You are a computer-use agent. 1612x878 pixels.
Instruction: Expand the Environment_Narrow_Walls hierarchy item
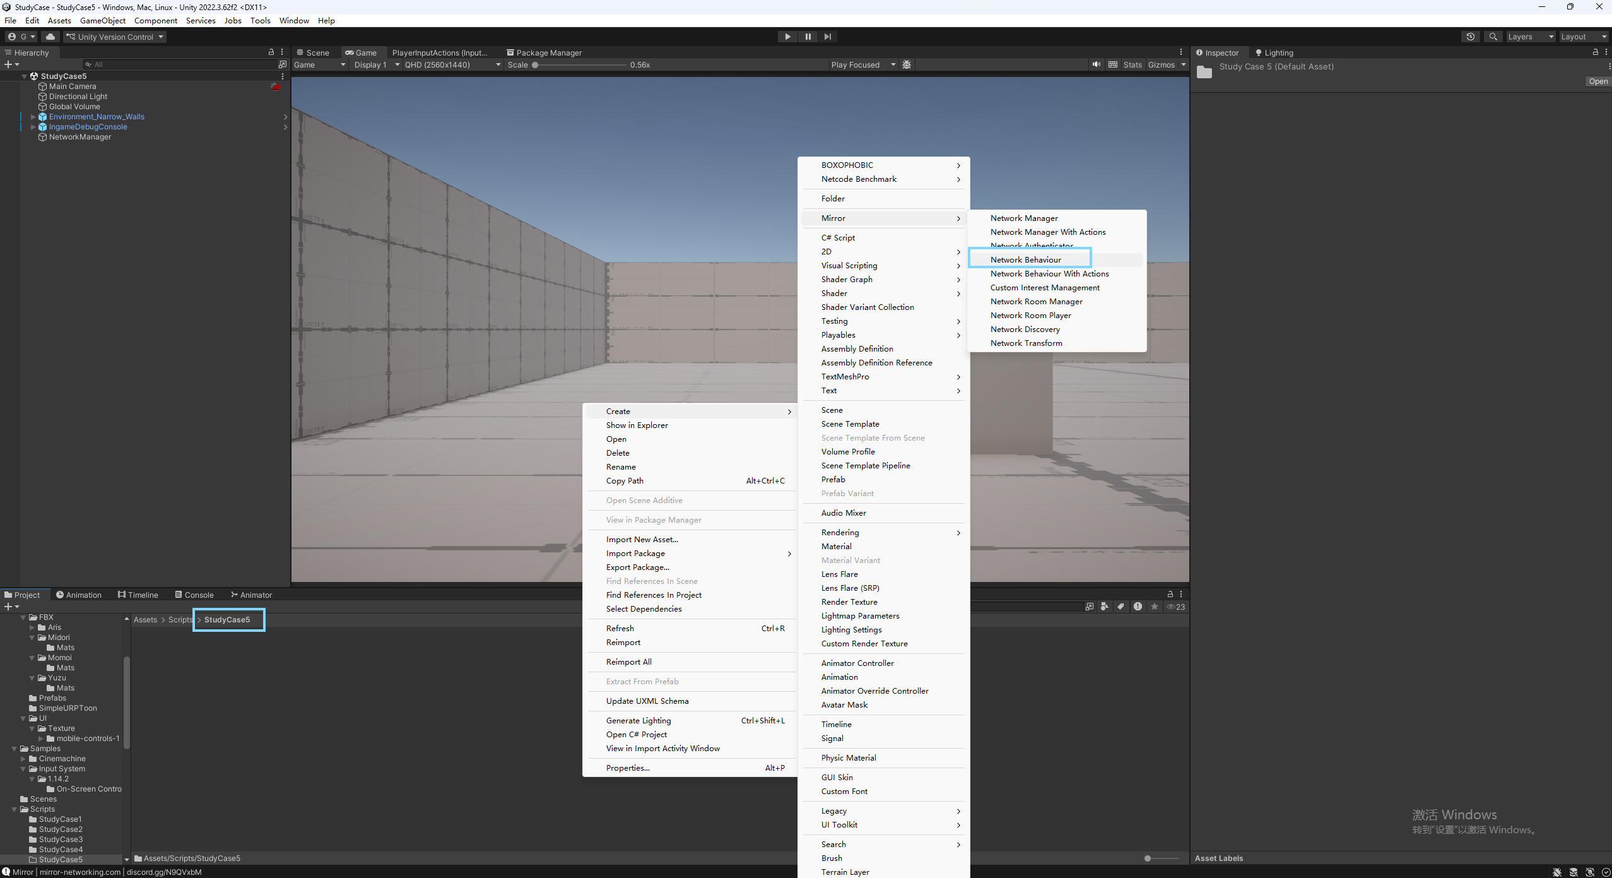pyautogui.click(x=33, y=117)
